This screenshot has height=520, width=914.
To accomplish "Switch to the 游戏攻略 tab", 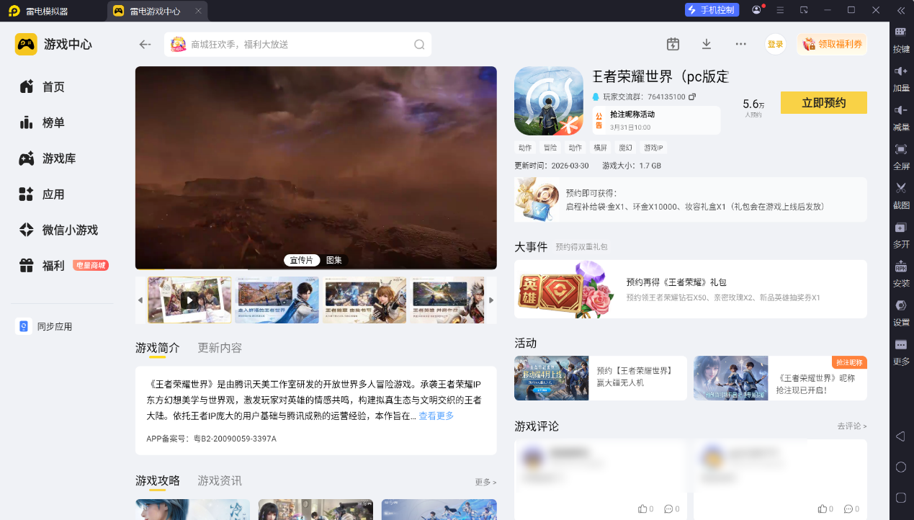I will click(158, 480).
